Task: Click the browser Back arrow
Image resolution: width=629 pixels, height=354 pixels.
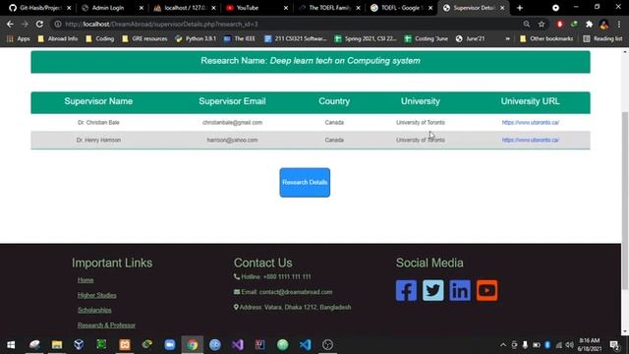Action: pyautogui.click(x=10, y=24)
